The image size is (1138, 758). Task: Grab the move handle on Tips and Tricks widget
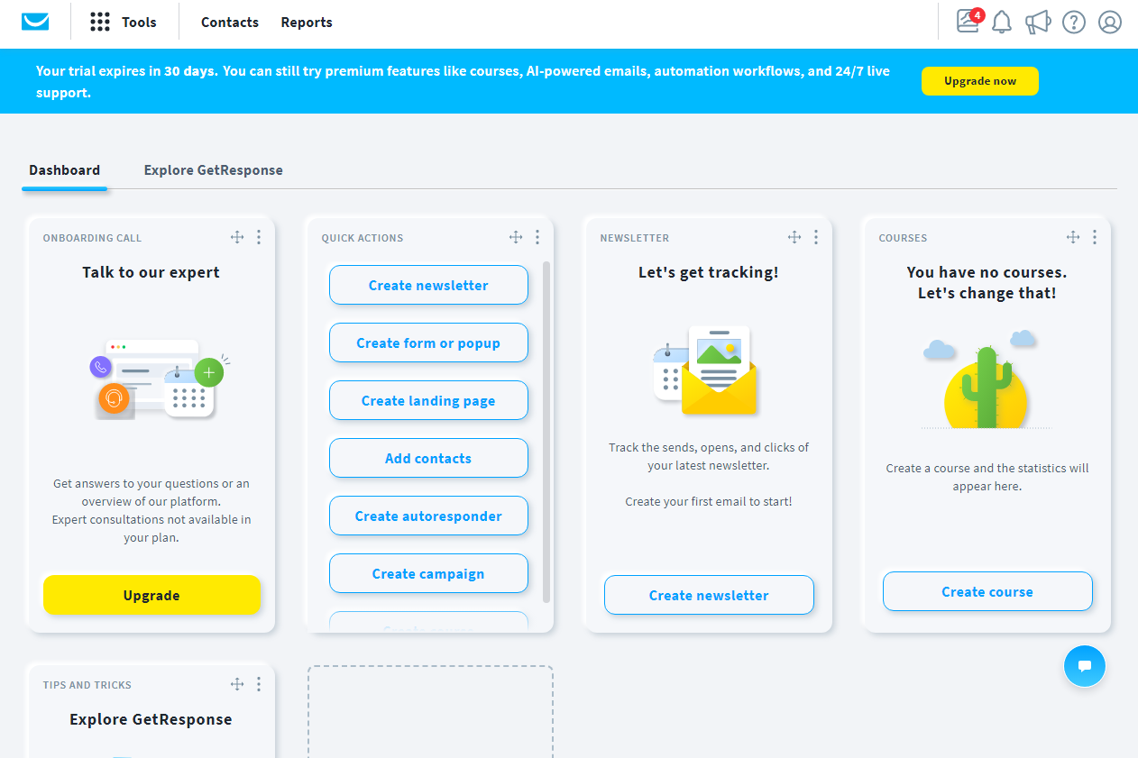[x=237, y=684]
